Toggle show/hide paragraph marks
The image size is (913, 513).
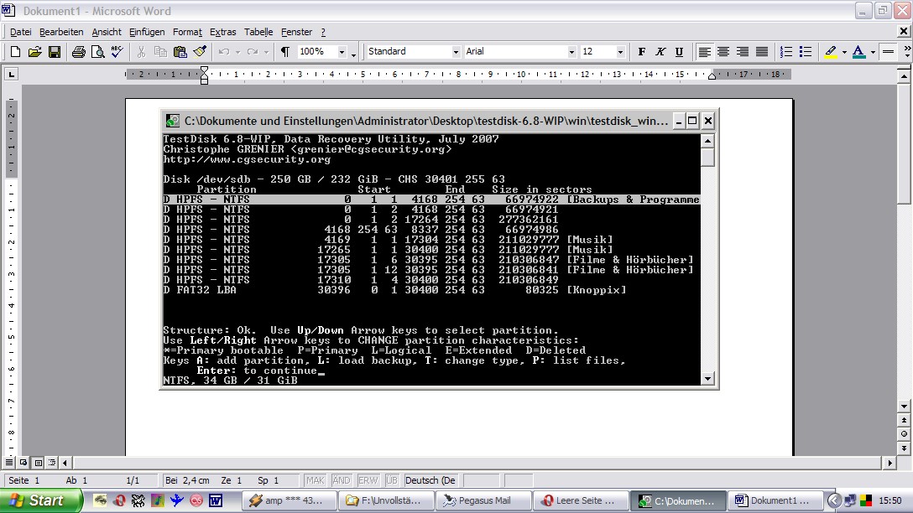click(x=285, y=52)
